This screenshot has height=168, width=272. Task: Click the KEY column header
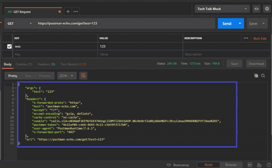pyautogui.click(x=17, y=38)
